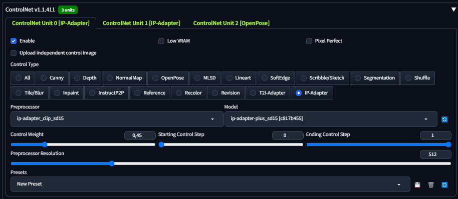
Task: Click the green 3 units badge
Action: (68, 10)
